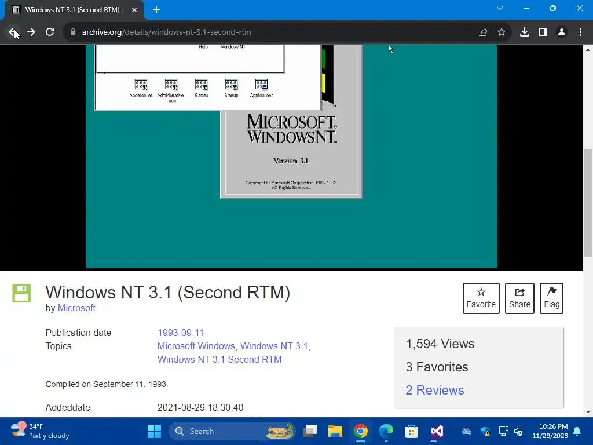Open the notifications bell icon
This screenshot has width=593, height=445.
point(577,431)
